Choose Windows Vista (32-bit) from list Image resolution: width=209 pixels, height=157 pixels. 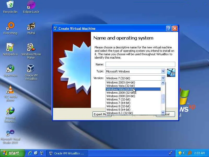133,86
